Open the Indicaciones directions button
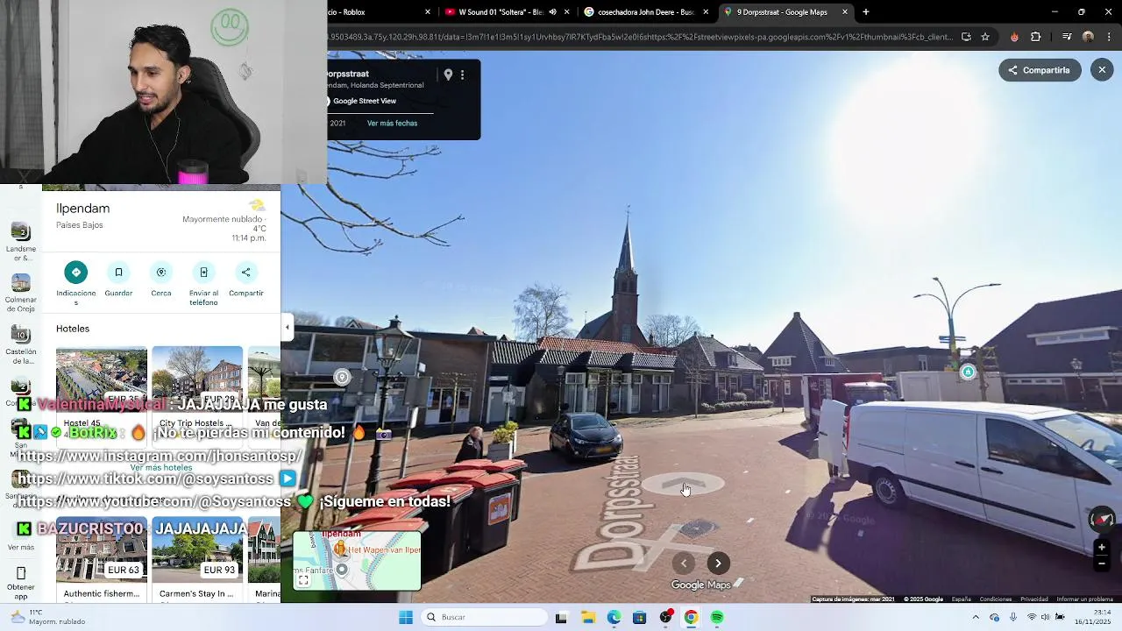This screenshot has width=1122, height=631. point(76,273)
